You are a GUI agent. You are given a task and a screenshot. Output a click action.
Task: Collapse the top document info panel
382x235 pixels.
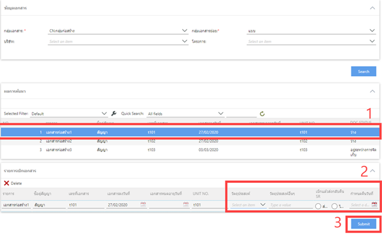point(372,8)
